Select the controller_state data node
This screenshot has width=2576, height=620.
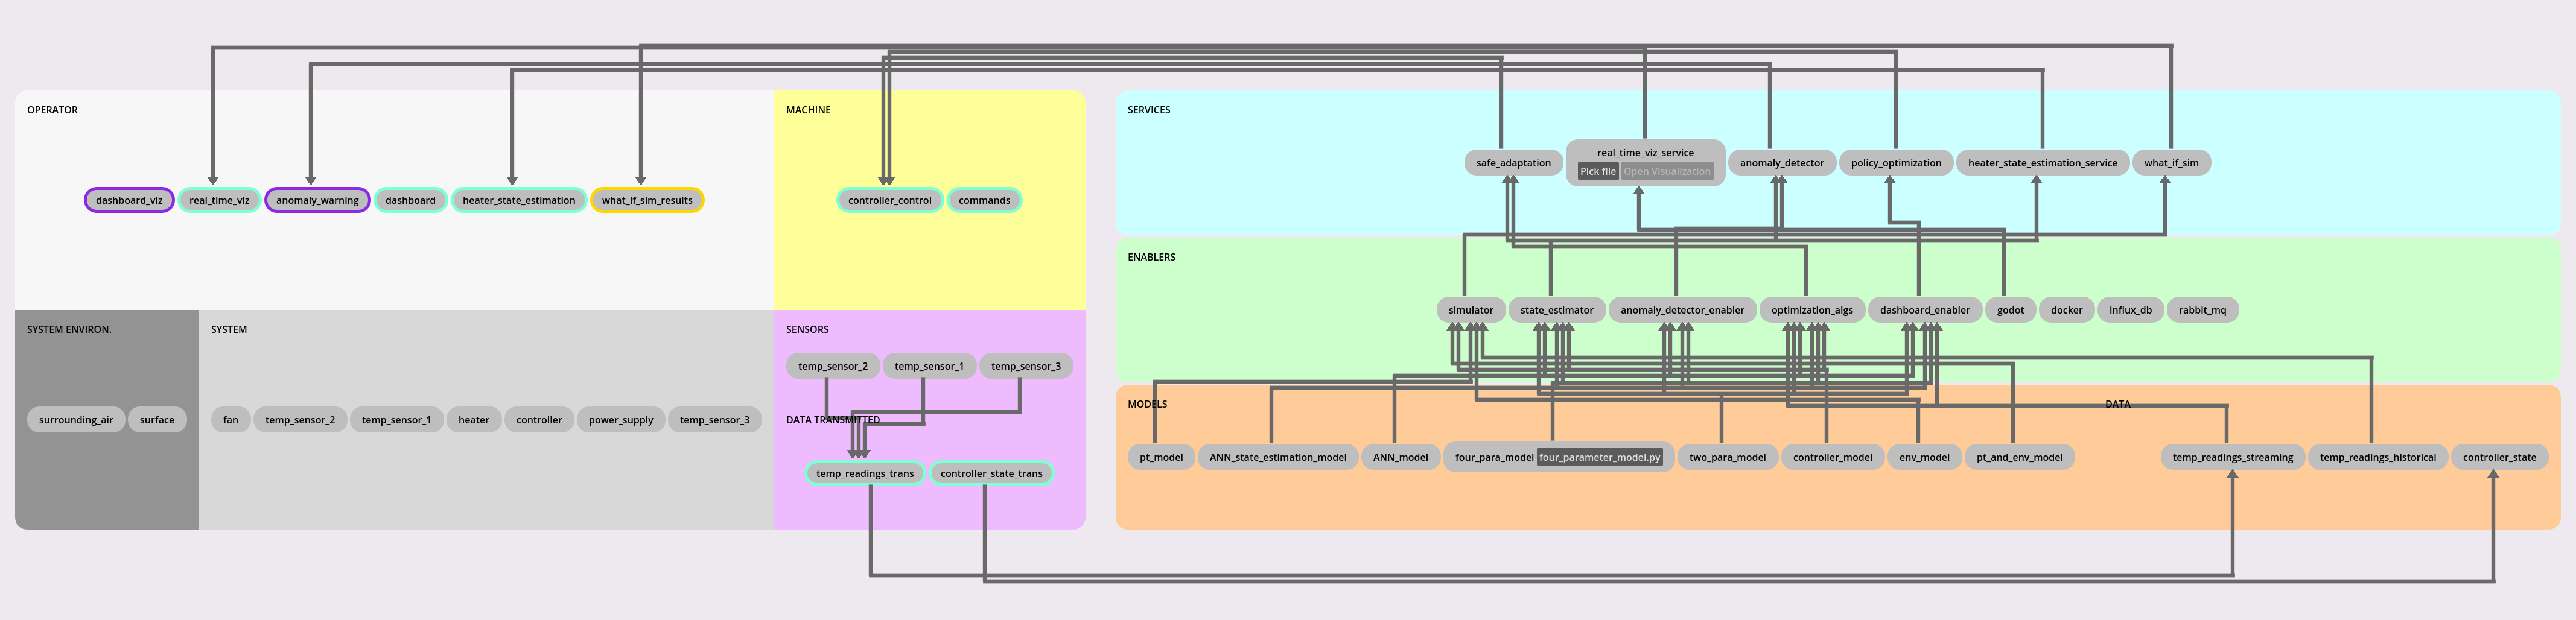tap(2499, 457)
